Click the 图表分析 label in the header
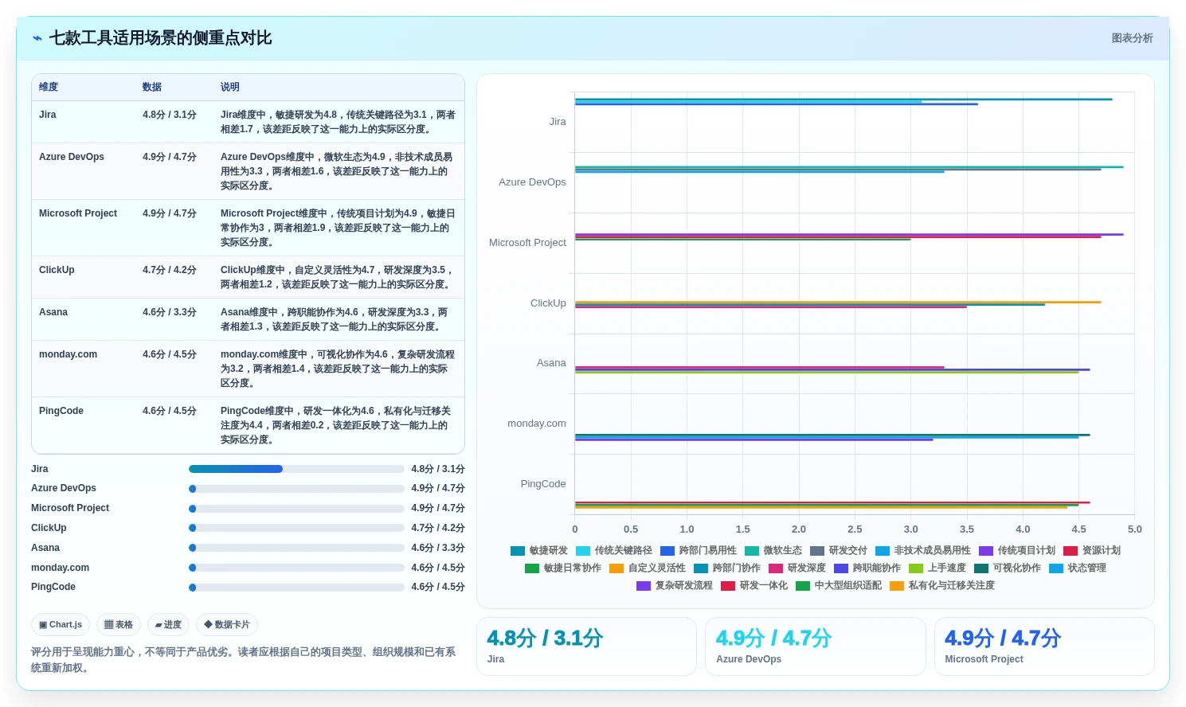Screen dimensions: 1186x707 (1132, 38)
